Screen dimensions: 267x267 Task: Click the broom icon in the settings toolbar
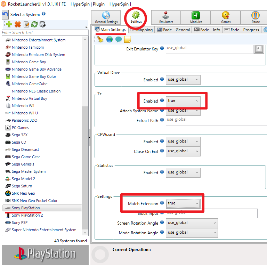(100, 39)
